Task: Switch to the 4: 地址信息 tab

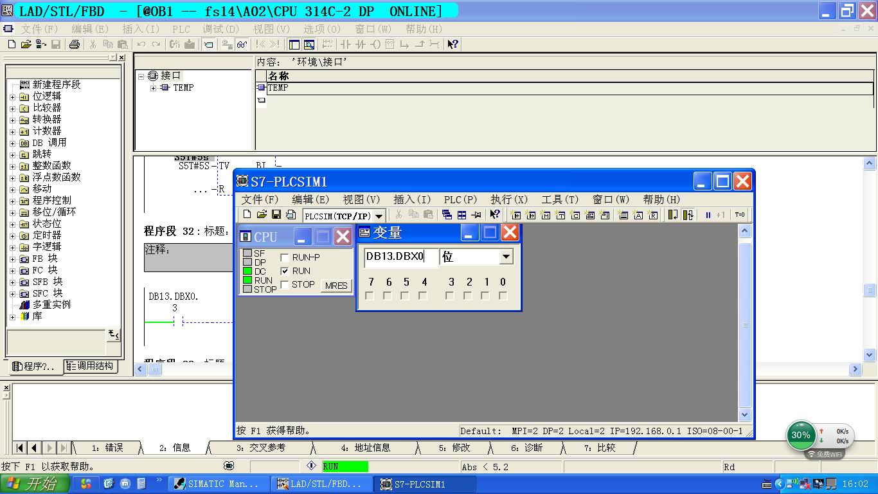Action: click(x=365, y=448)
